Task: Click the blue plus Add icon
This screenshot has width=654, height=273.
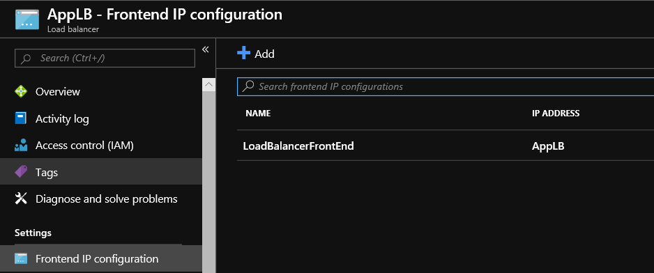Action: coord(243,53)
